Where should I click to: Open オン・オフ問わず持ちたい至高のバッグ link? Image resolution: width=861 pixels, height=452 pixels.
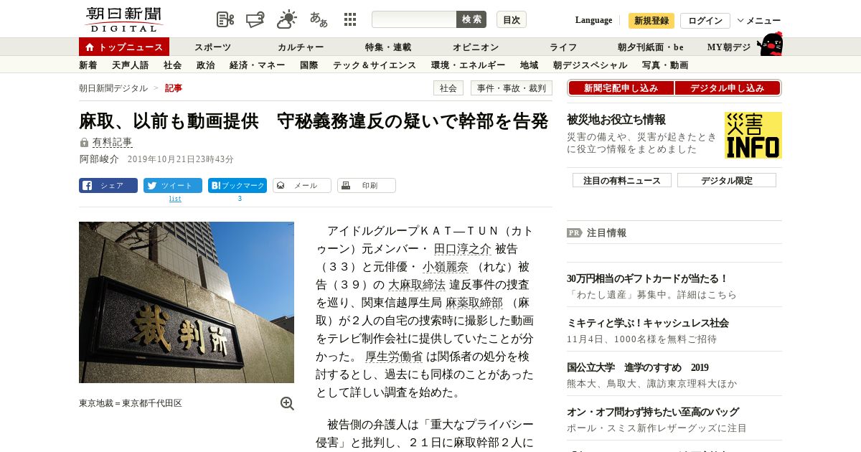[653, 412]
